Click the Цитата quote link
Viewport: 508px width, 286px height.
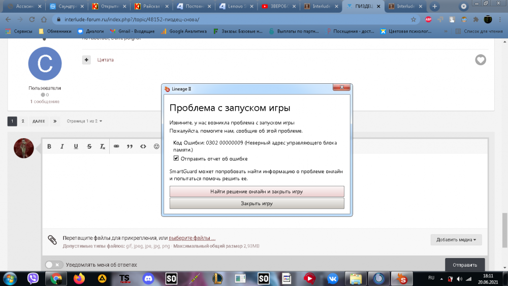pos(105,59)
